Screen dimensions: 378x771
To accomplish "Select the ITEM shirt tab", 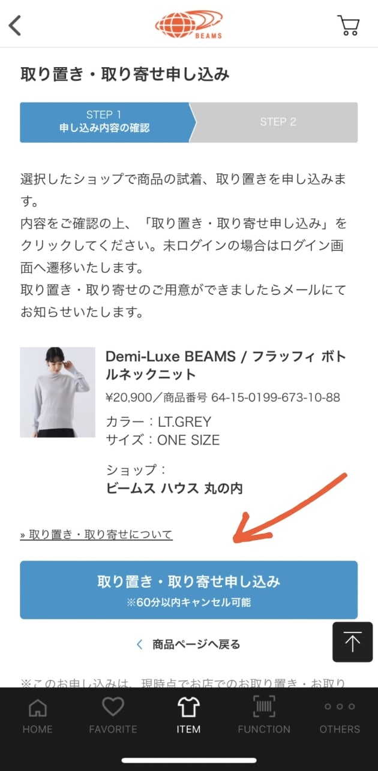I will click(188, 715).
